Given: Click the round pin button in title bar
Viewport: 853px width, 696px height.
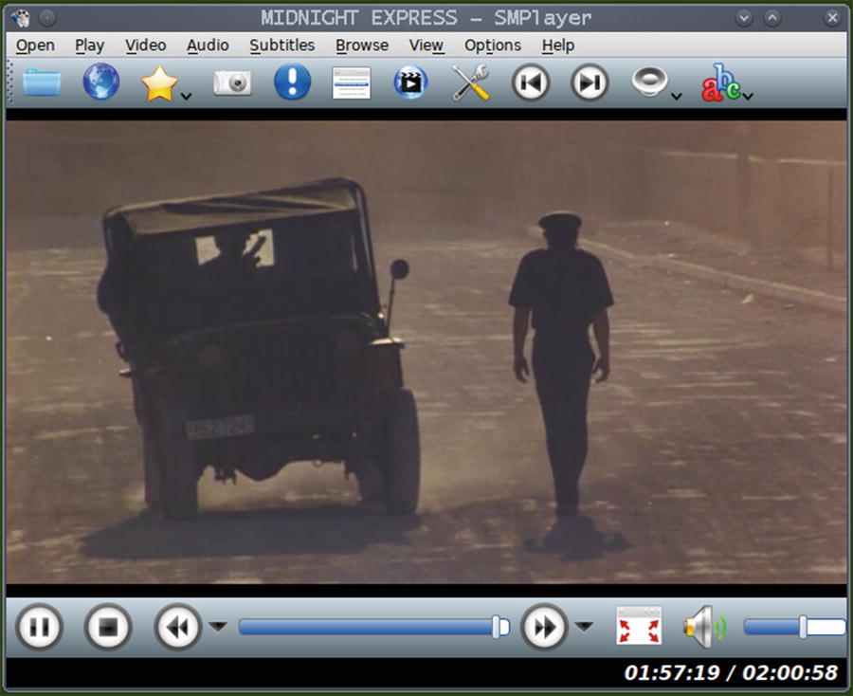Looking at the screenshot, I should (48, 18).
